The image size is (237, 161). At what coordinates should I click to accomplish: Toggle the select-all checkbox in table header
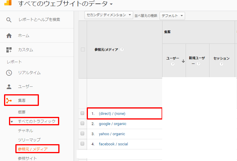[x=83, y=50]
